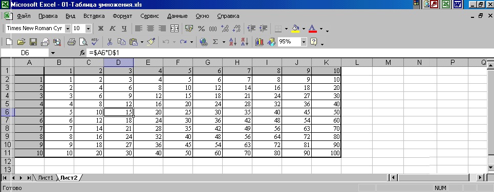Center cell text horizontally

tap(151, 28)
